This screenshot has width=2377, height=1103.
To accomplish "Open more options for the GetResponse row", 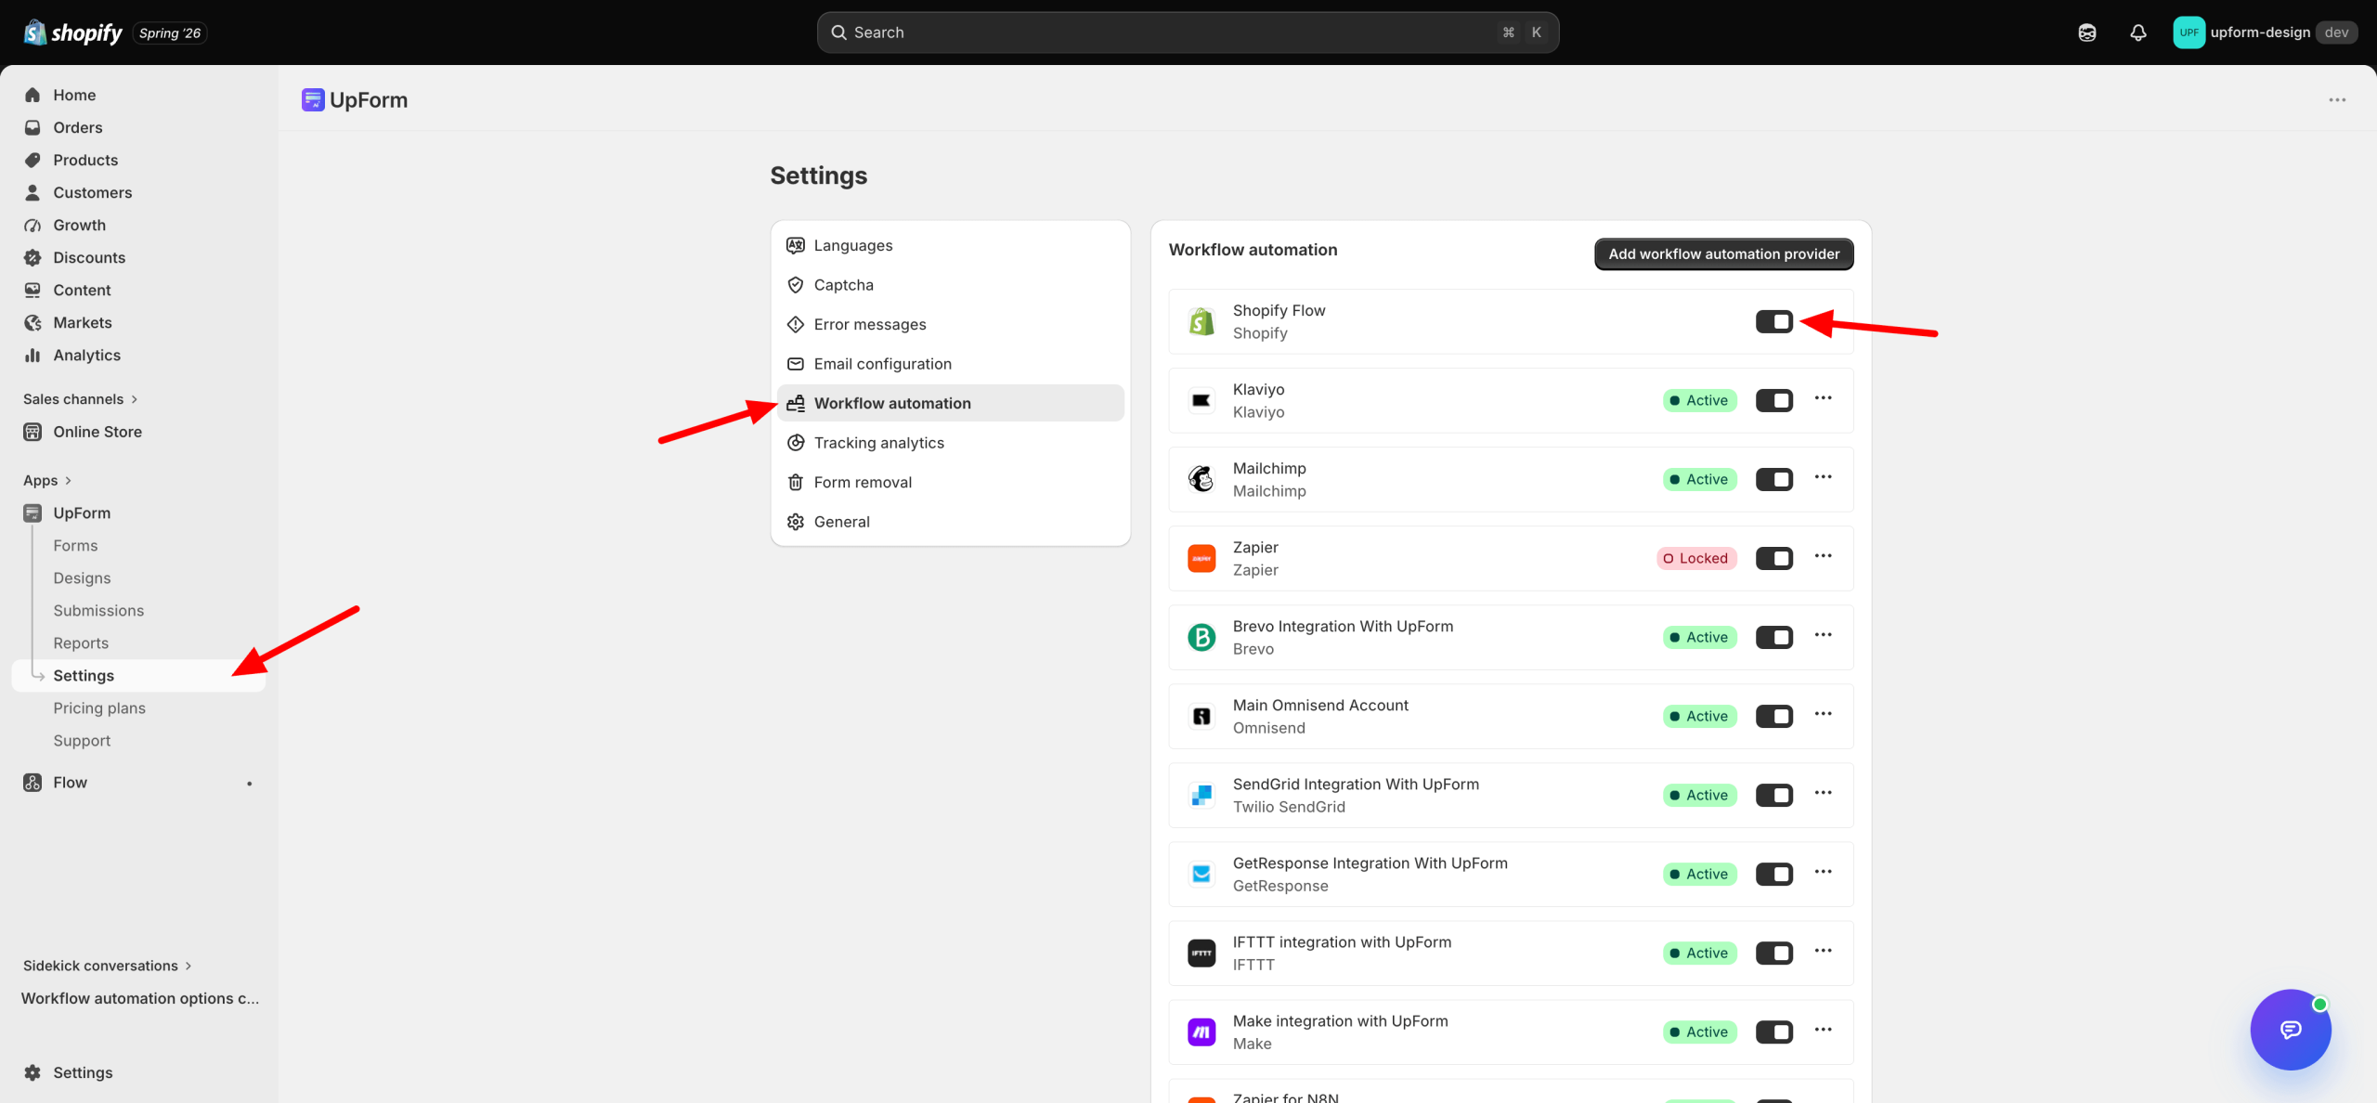I will (x=1824, y=872).
